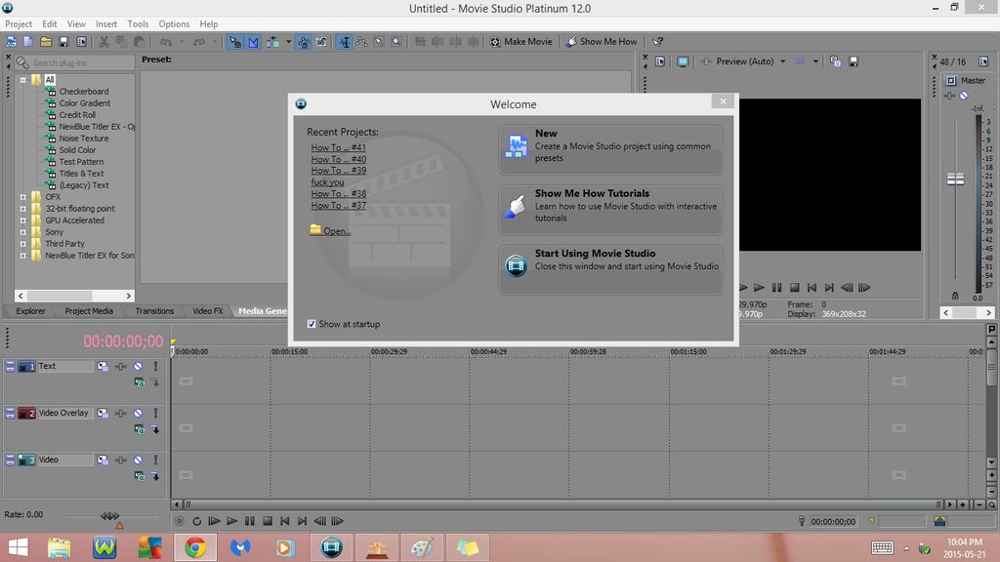Open the Tools menu
This screenshot has height=562, width=1000.
pyautogui.click(x=137, y=23)
